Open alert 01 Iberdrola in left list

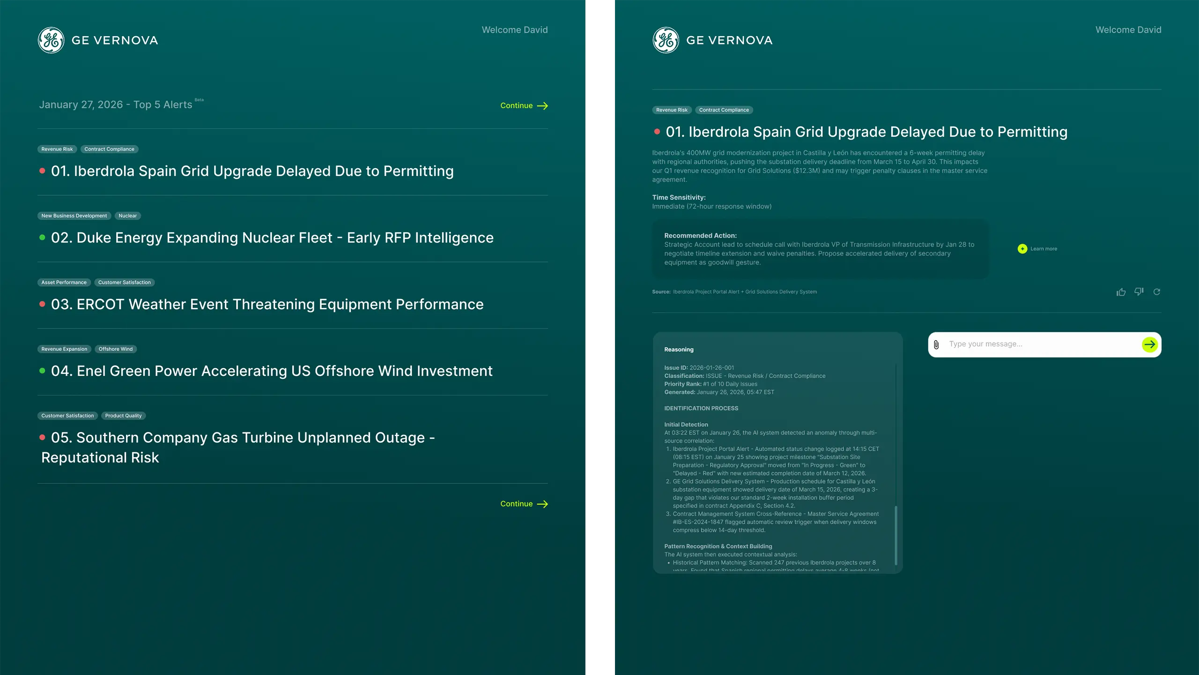coord(252,171)
